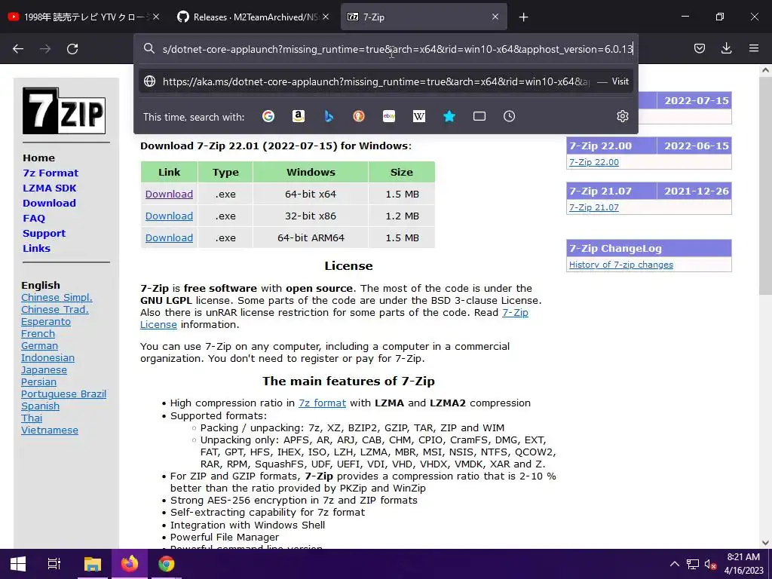Search with eBay icon
Image resolution: width=772 pixels, height=579 pixels.
click(x=389, y=116)
